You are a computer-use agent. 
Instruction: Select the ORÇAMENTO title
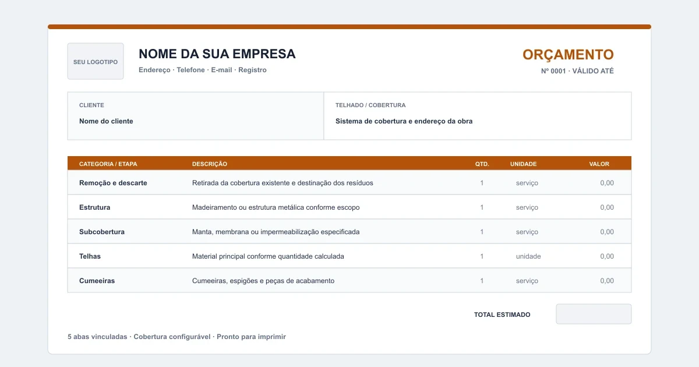click(x=568, y=55)
